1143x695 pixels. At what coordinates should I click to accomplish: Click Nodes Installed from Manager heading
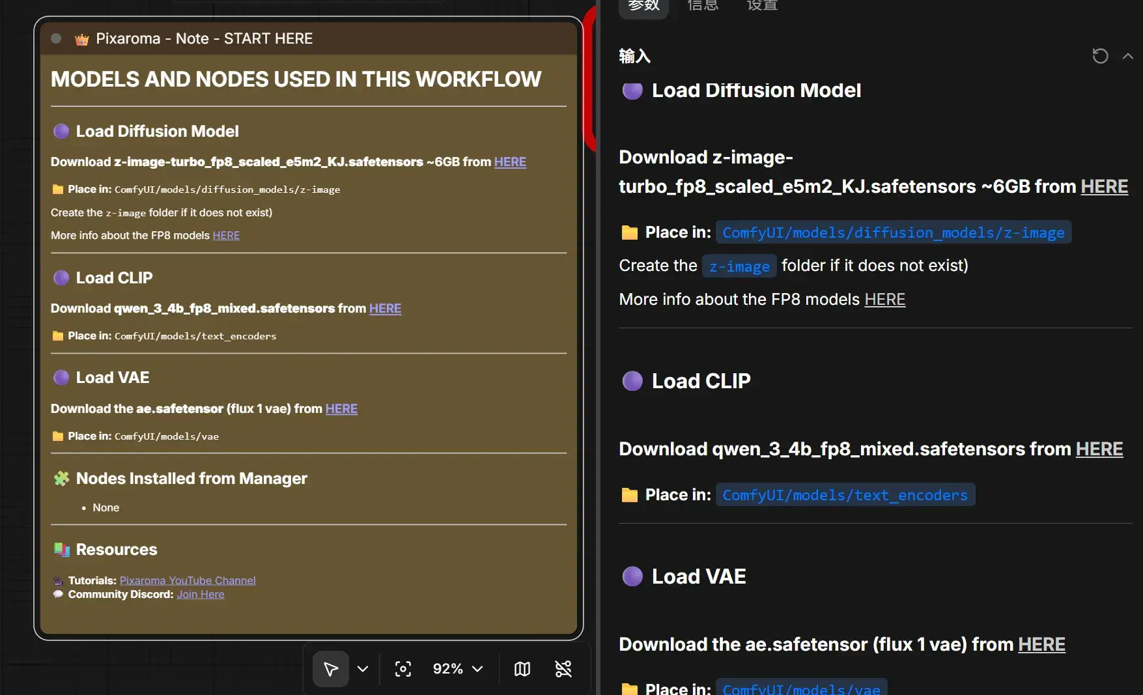coord(191,478)
